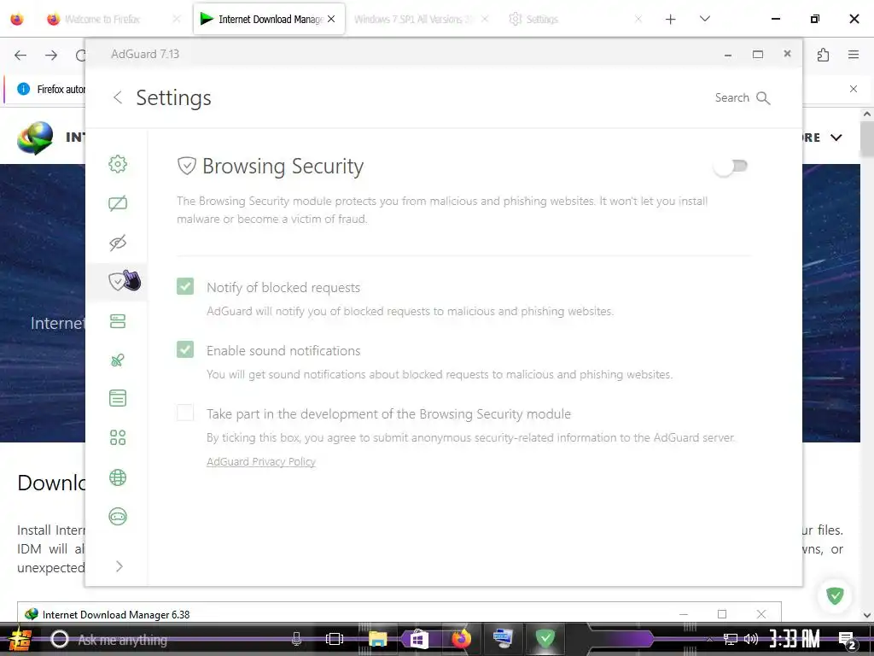Open the list all tabs dropdown

tap(704, 19)
